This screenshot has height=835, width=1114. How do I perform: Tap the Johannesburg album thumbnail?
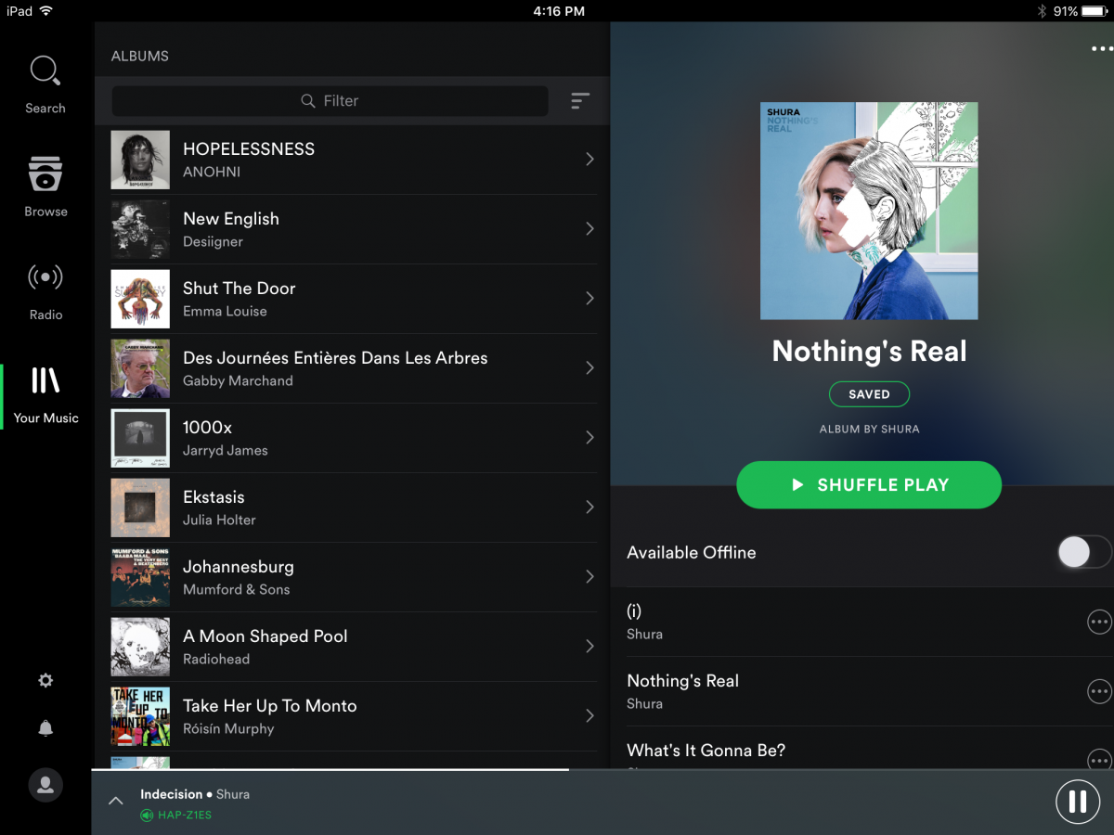tap(140, 577)
